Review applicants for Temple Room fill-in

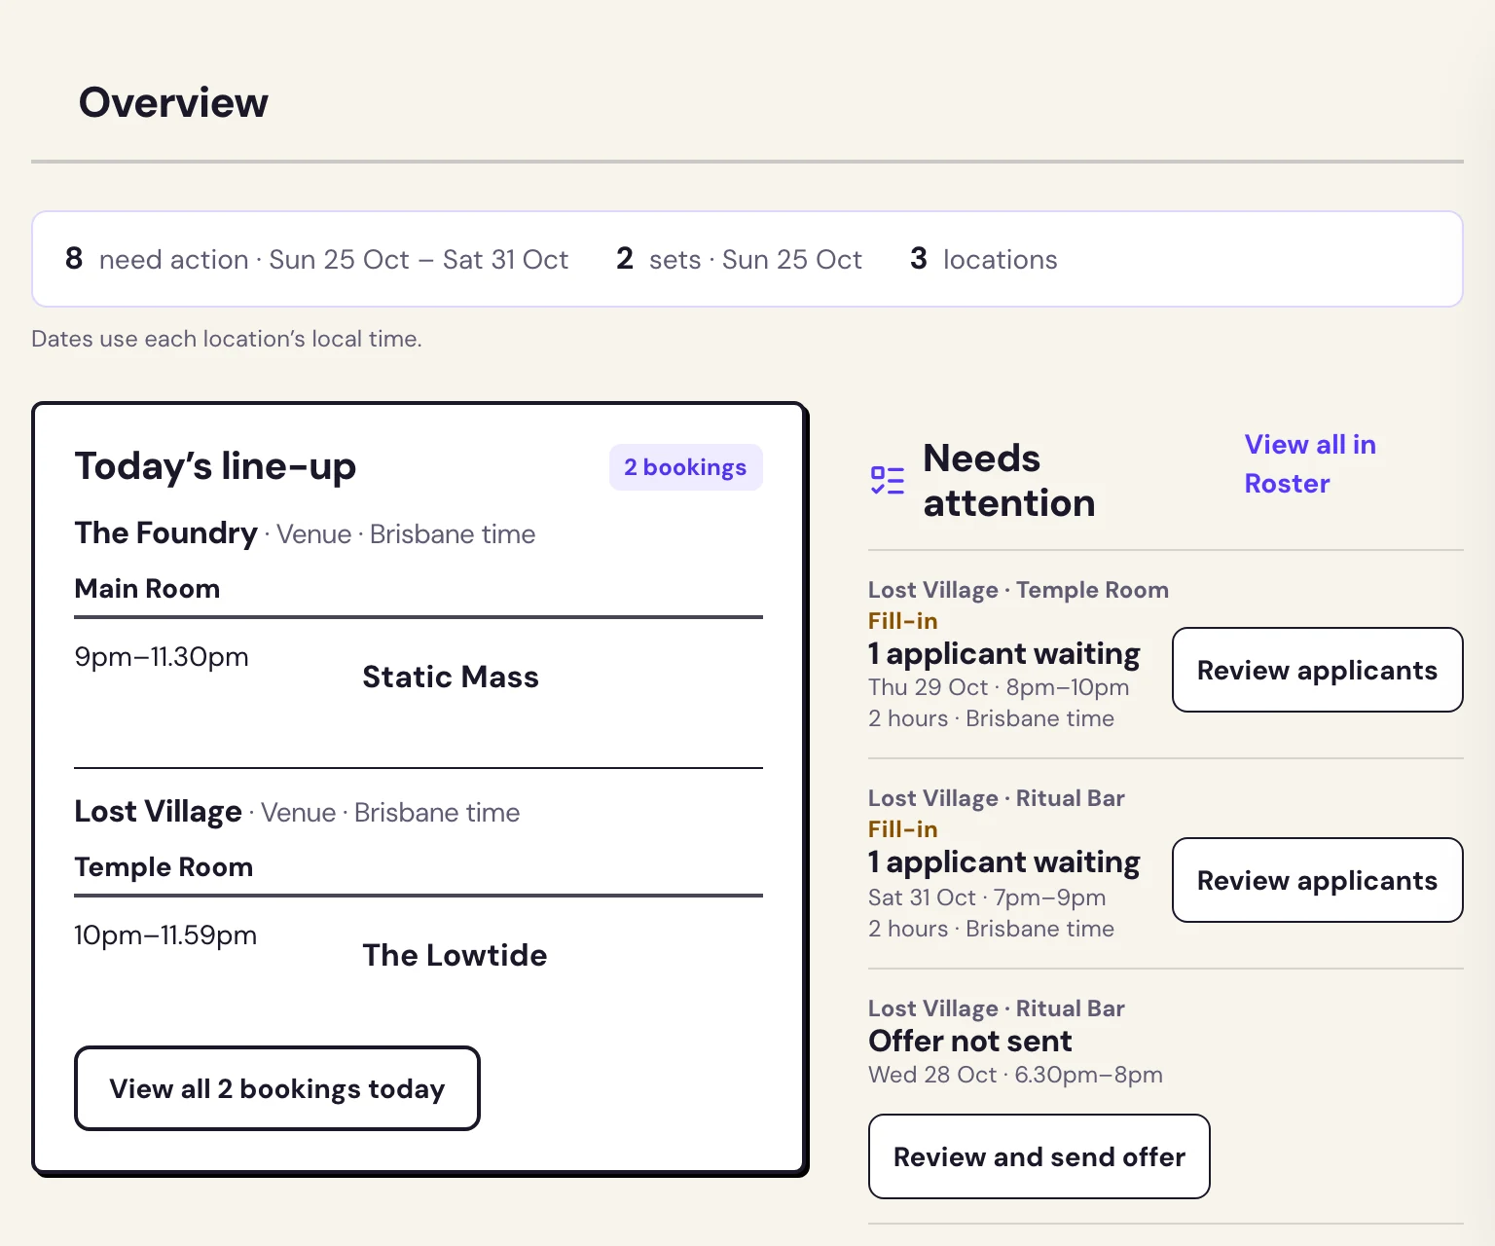1317,670
